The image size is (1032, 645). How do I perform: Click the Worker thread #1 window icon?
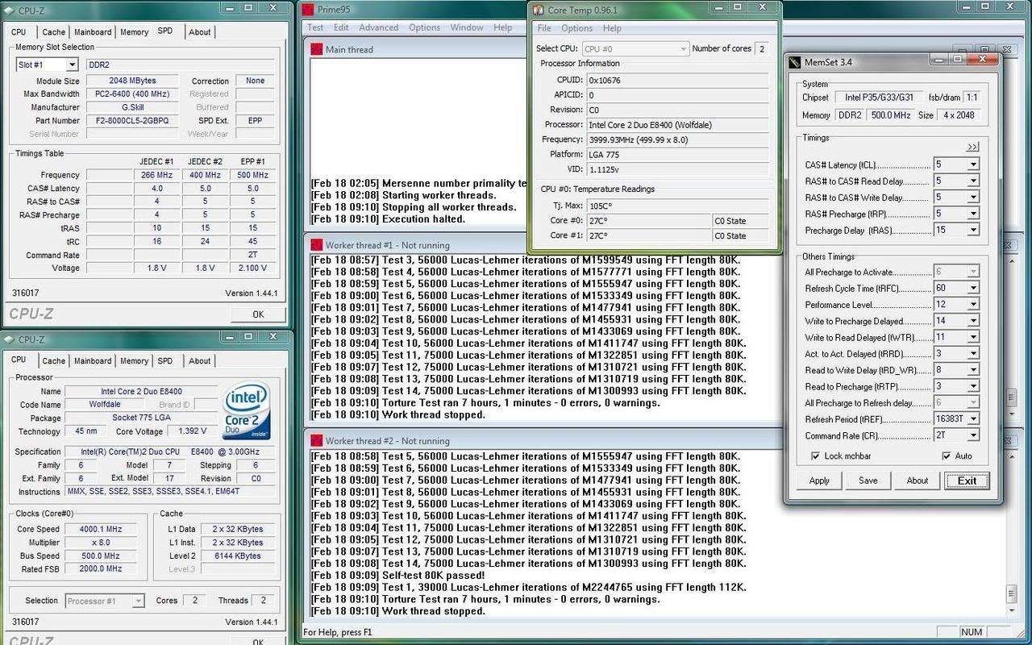(x=318, y=245)
